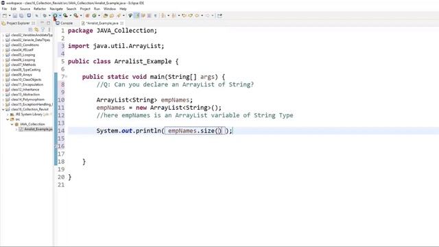Screen dimensions: 439x247
Task: Click the import java.util.ArrayList code line
Action: coord(116,46)
